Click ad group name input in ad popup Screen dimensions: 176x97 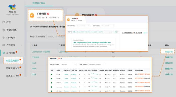point(108,26)
